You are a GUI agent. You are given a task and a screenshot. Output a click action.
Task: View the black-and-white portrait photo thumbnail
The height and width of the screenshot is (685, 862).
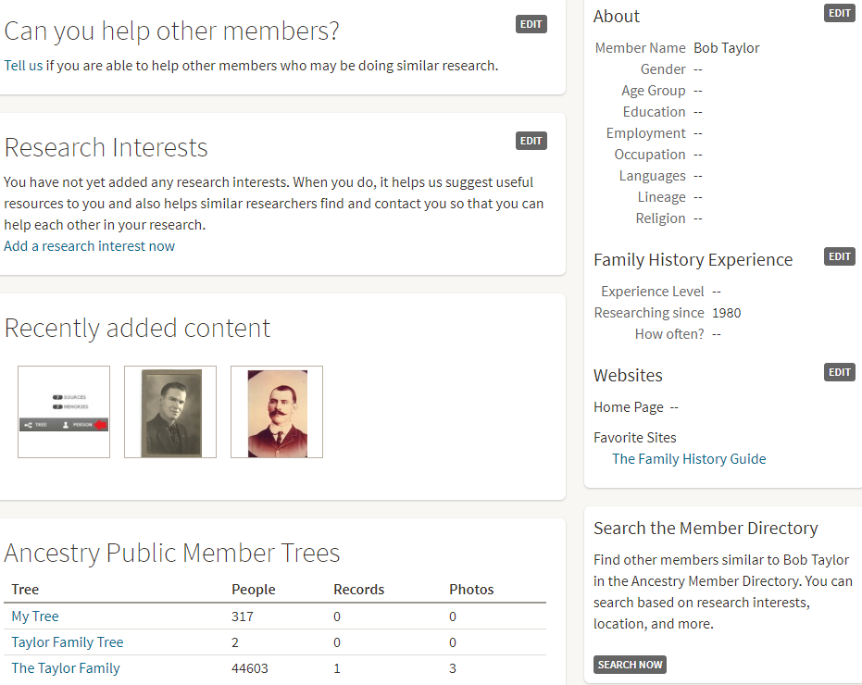(170, 412)
